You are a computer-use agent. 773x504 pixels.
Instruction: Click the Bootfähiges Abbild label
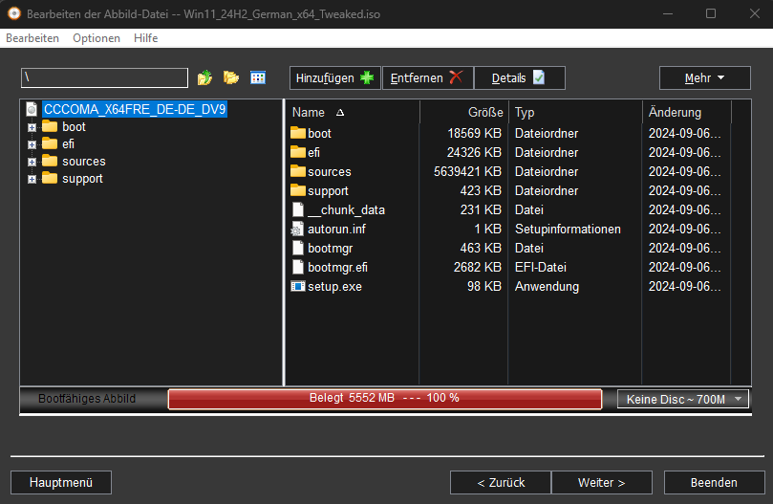click(x=87, y=399)
